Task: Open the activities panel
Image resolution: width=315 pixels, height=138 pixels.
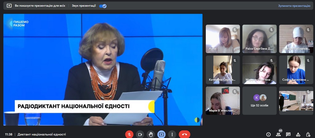Action: click(298, 134)
